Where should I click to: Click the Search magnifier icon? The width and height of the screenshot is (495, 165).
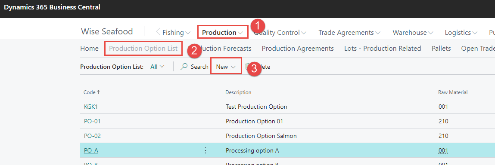coord(184,67)
